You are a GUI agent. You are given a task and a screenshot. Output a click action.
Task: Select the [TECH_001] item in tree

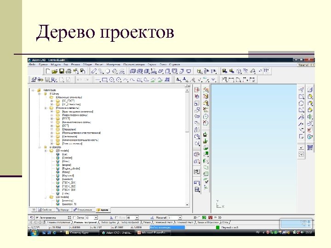(x=69, y=183)
